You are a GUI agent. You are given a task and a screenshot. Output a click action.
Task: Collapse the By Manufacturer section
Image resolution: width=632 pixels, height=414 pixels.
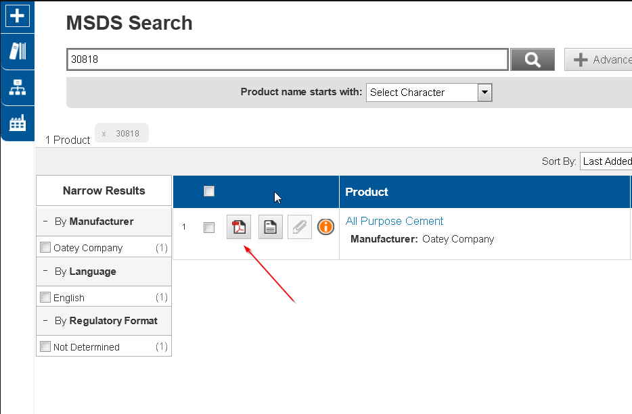(45, 221)
